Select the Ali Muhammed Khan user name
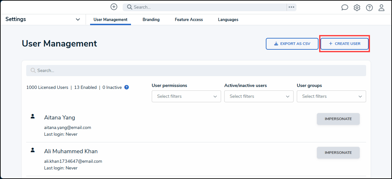The image size is (392, 179). coord(71,151)
